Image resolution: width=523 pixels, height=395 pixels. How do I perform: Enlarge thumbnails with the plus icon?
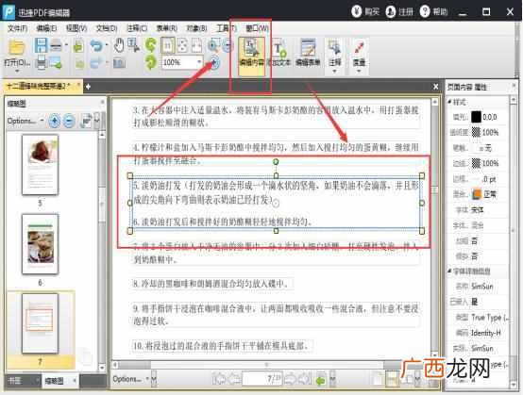pos(55,121)
